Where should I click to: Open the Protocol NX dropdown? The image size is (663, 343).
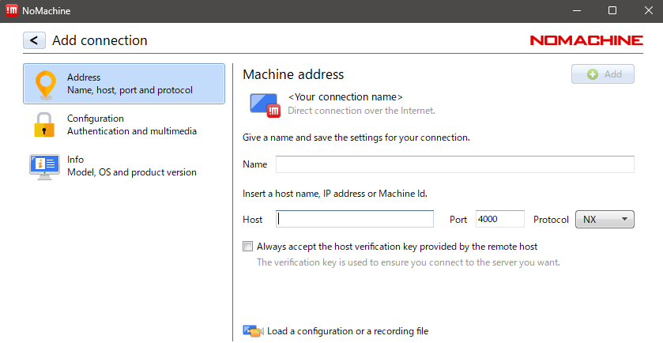click(605, 219)
